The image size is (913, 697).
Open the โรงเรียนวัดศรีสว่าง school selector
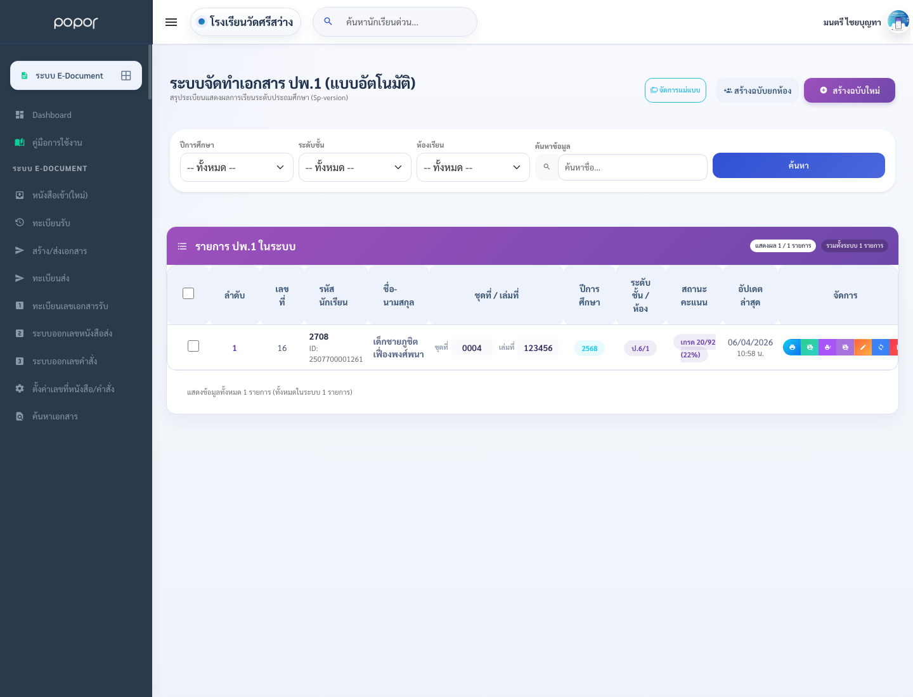click(x=245, y=22)
